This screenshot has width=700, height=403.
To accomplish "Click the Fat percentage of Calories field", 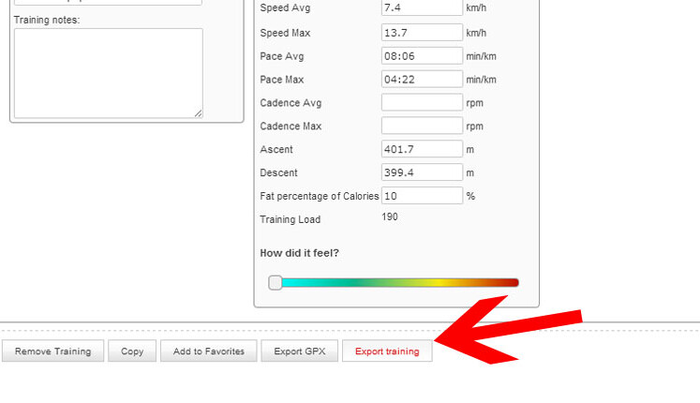I will [422, 196].
